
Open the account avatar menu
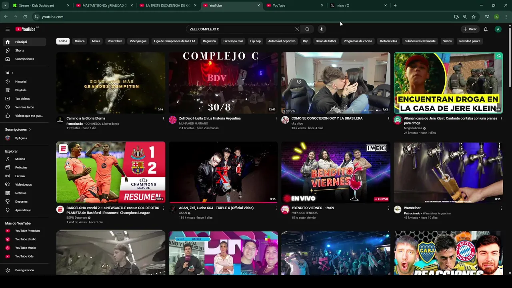pos(498,29)
